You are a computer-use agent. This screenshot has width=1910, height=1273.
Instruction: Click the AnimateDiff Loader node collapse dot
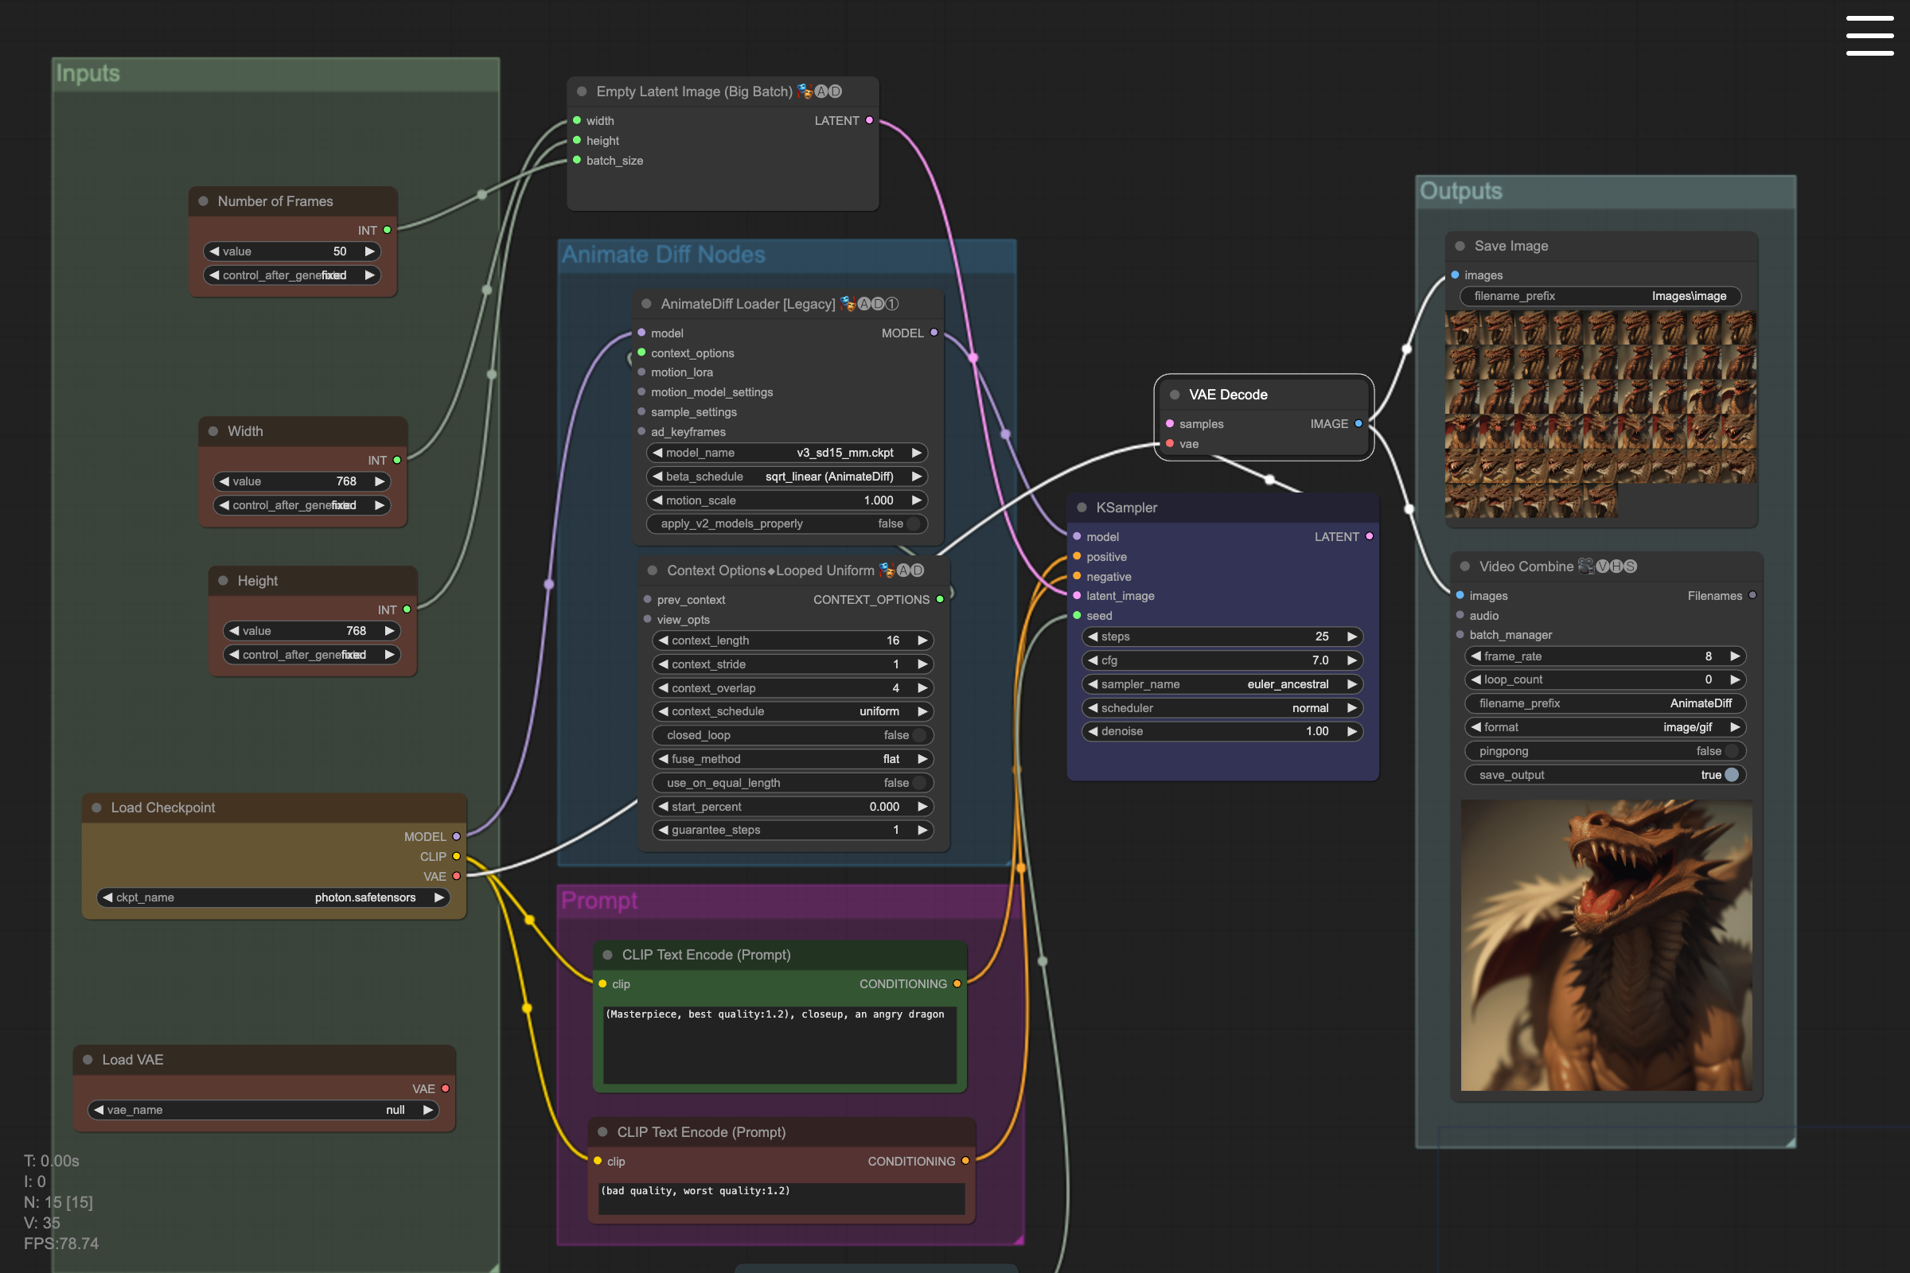pyautogui.click(x=646, y=304)
